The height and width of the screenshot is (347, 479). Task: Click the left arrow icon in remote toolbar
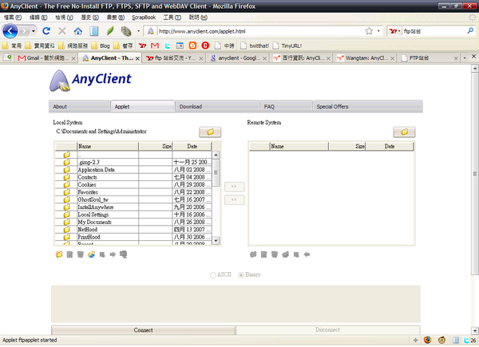(307, 254)
